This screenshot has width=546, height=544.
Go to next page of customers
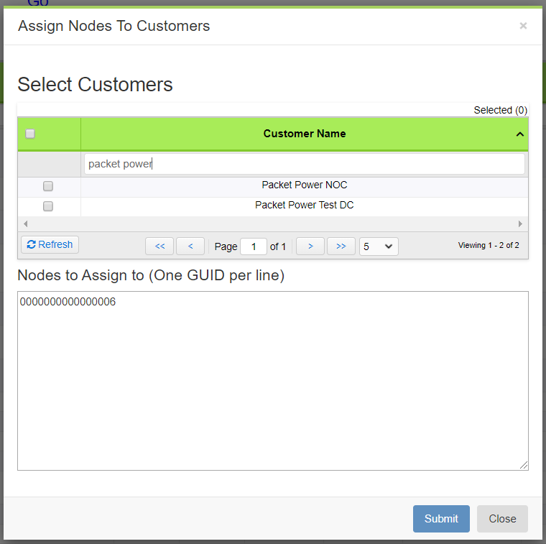click(x=310, y=246)
